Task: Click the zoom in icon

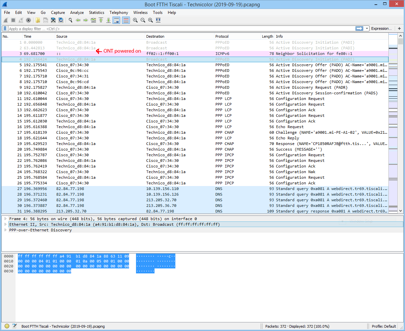Action: (x=135, y=20)
